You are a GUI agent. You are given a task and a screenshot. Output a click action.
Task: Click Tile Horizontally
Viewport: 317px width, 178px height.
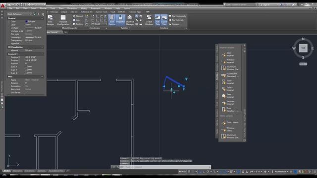[177, 16]
